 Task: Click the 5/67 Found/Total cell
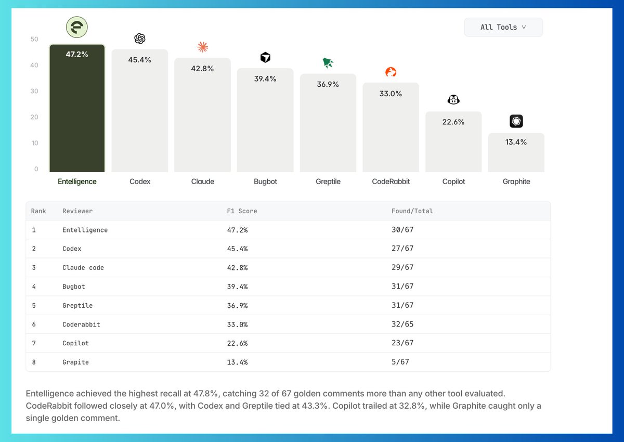coord(400,362)
